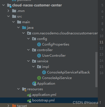The width and height of the screenshot is (105, 107).
Task: Click line number 13 in editor gutter
Action: tap(101, 54)
